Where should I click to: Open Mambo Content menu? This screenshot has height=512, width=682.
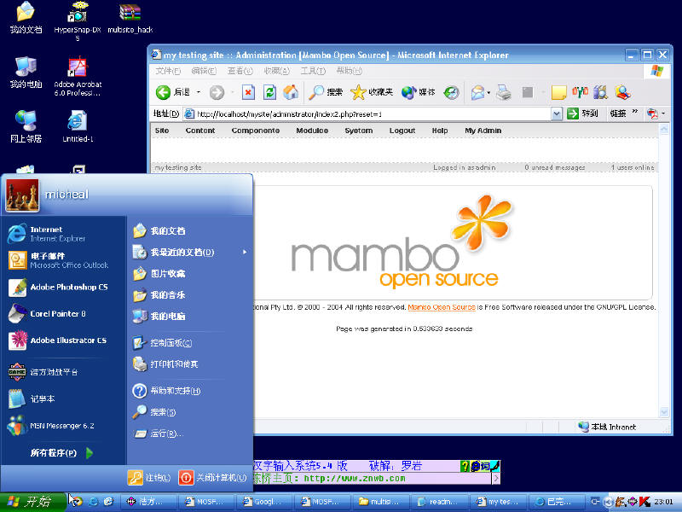200,131
